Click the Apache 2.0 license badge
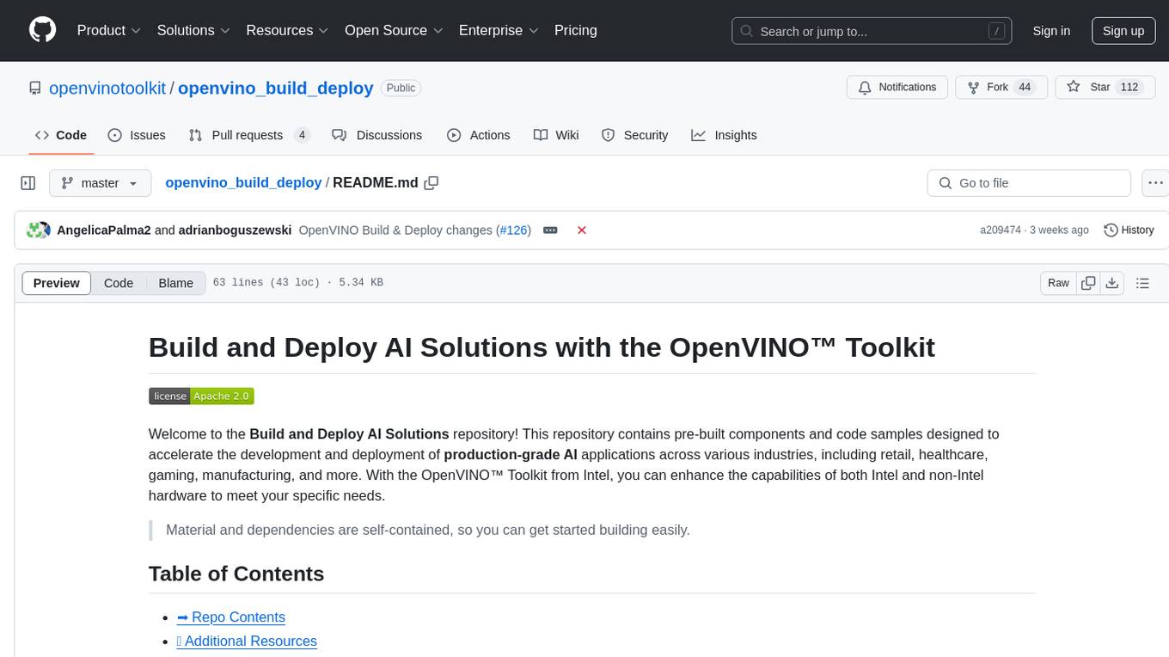Viewport: 1169px width, 657px height. point(201,396)
